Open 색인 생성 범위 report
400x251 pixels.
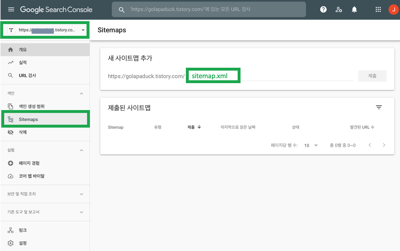[x=45, y=106]
